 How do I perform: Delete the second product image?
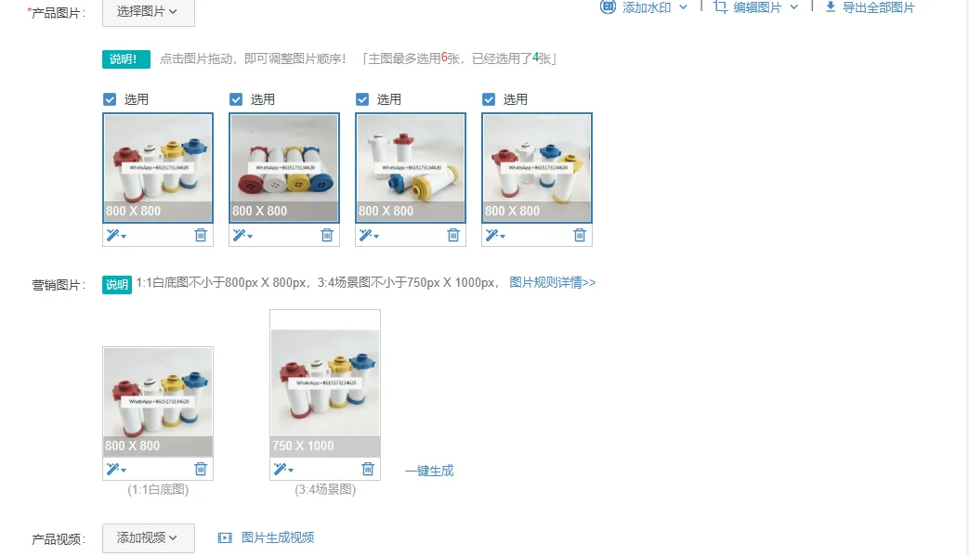click(x=327, y=235)
